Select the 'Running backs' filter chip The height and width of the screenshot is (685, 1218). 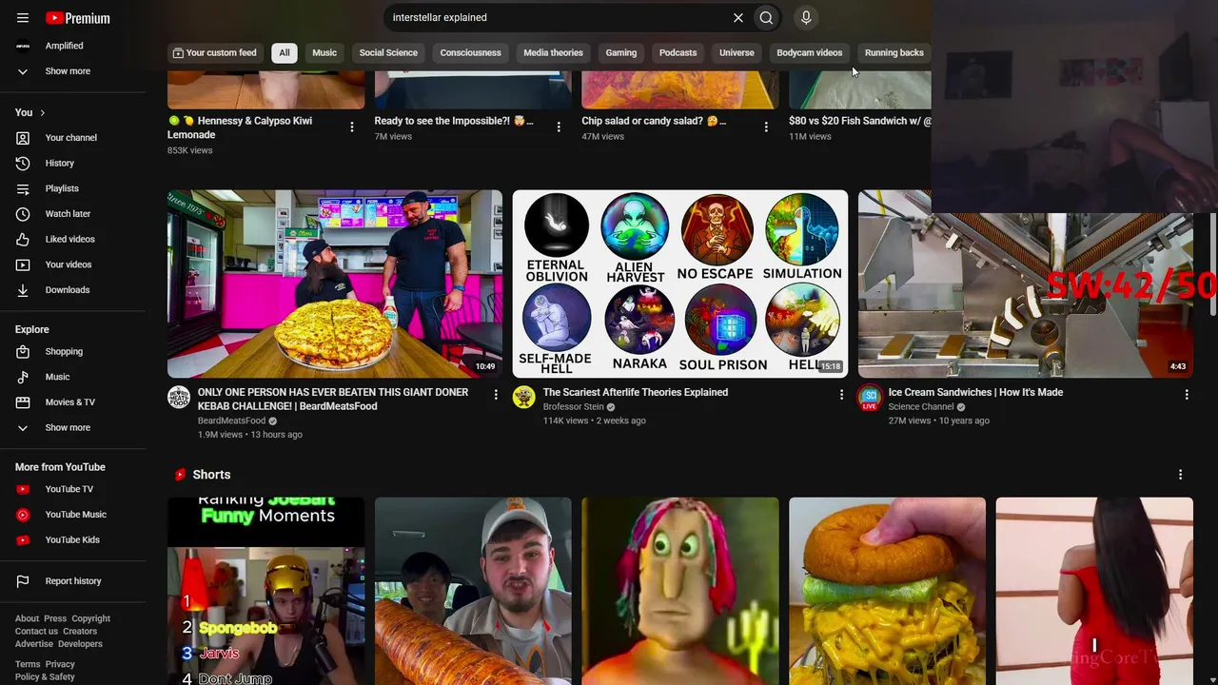894,53
